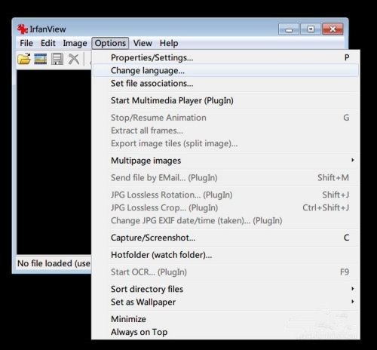This screenshot has height=350, width=377.
Task: Minimize the IrfanView window
Action: 289,29
